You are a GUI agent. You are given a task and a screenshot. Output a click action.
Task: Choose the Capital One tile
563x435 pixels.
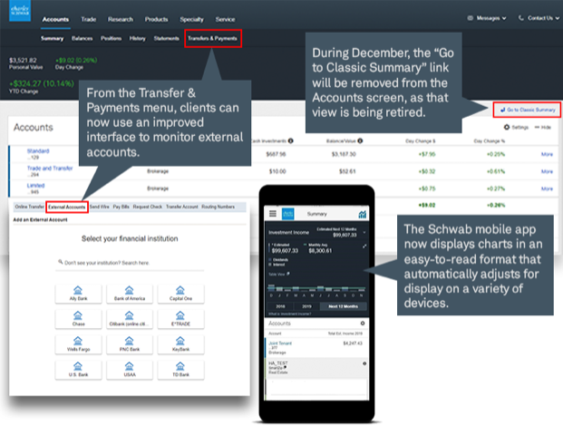[x=180, y=294]
